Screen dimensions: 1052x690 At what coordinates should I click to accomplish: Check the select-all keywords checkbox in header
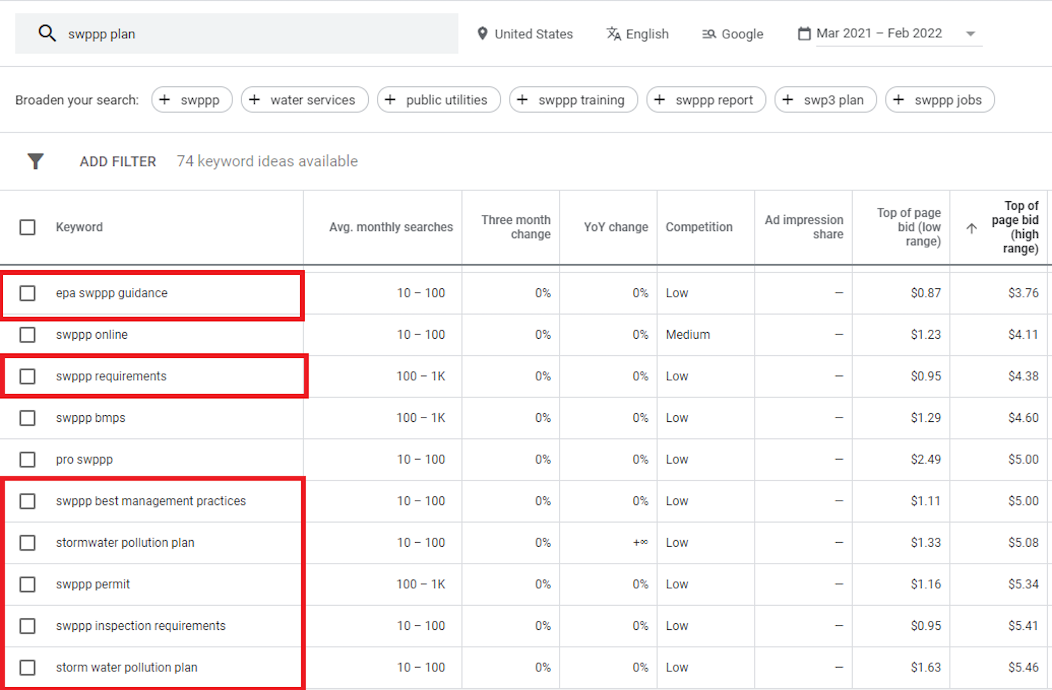click(27, 227)
